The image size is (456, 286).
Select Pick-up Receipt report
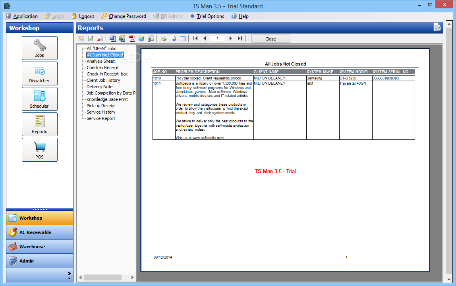tap(101, 106)
